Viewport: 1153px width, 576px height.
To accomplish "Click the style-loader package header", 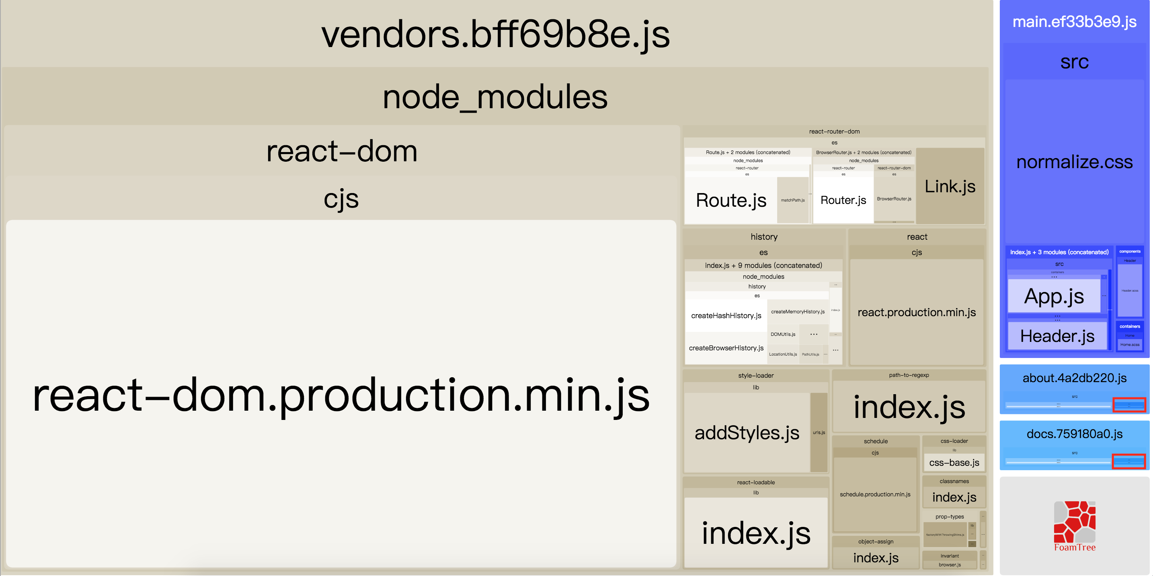I will point(756,375).
